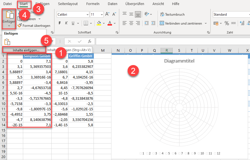Increase the indent
Viewport: 250px width, 160px height.
(x=153, y=23)
